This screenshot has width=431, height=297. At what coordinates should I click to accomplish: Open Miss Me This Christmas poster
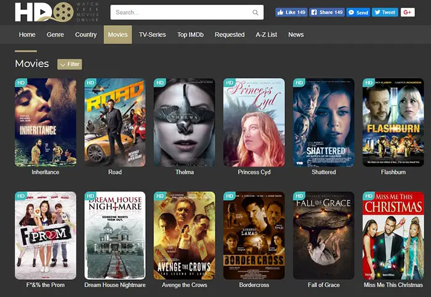393,236
